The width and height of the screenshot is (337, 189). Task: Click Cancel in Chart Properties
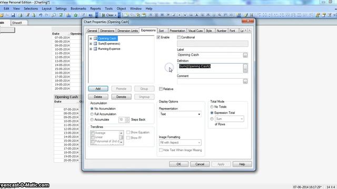tap(200, 164)
